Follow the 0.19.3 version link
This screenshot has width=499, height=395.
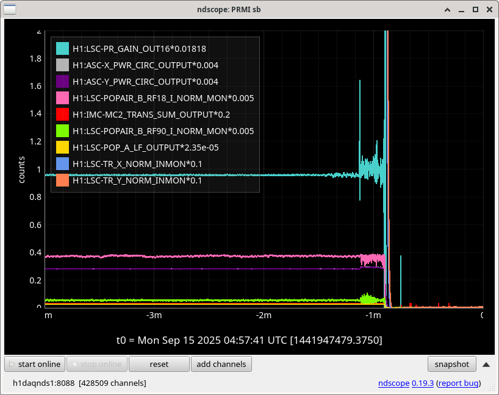coord(422,383)
